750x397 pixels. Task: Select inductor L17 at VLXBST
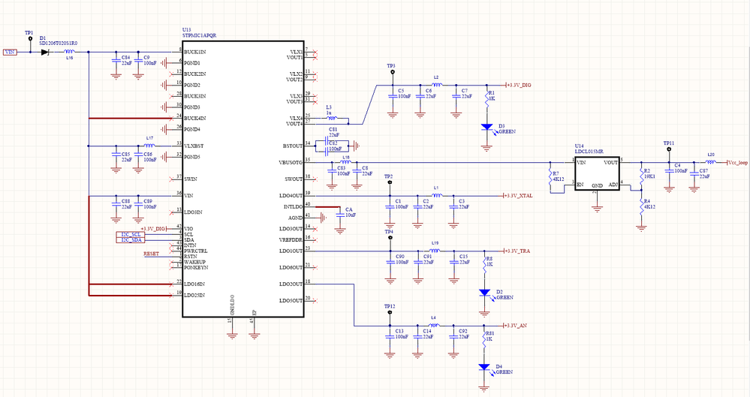[149, 146]
